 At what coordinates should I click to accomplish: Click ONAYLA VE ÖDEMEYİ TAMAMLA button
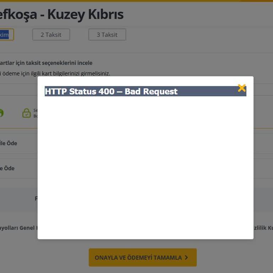[x=143, y=257]
